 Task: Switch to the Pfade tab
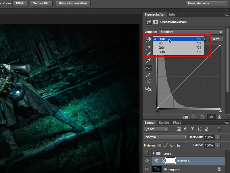coord(177,123)
